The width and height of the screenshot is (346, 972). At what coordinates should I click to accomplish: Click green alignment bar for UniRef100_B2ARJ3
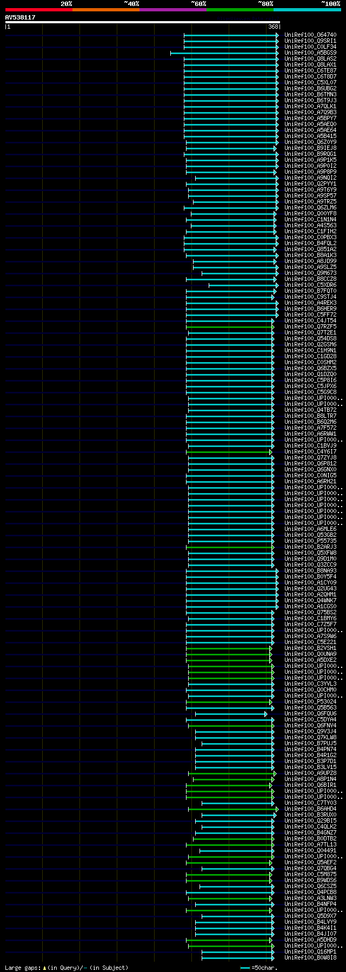tap(230, 547)
